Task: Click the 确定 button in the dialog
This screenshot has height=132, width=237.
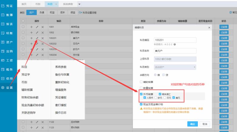Action: [x=192, y=123]
